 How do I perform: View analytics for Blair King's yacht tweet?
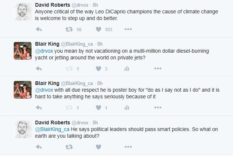[x=127, y=69]
